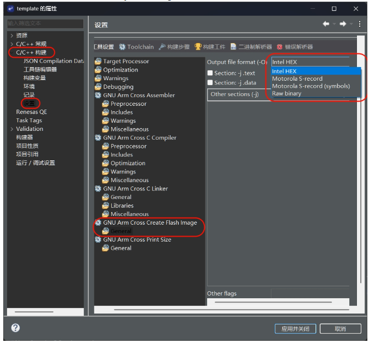Click the Toolchain tab gear icon
369x343 pixels.
[x=122, y=47]
